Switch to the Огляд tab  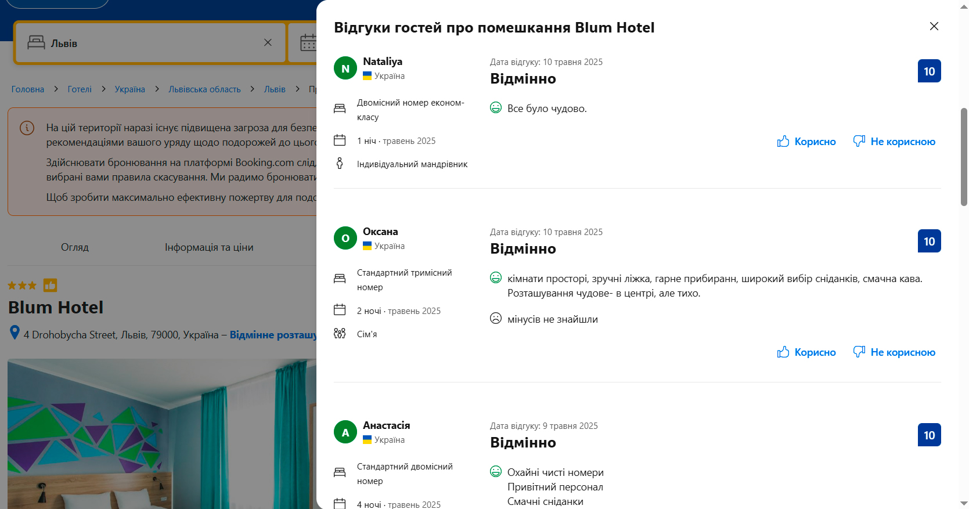point(75,247)
